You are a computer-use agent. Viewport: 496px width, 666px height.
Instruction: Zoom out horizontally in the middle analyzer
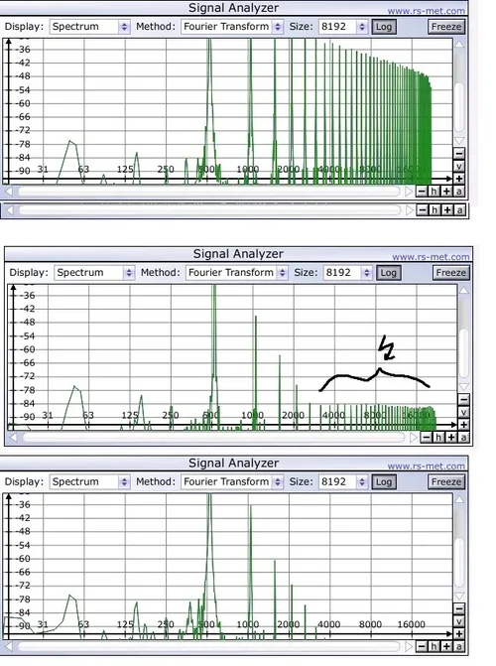426,437
